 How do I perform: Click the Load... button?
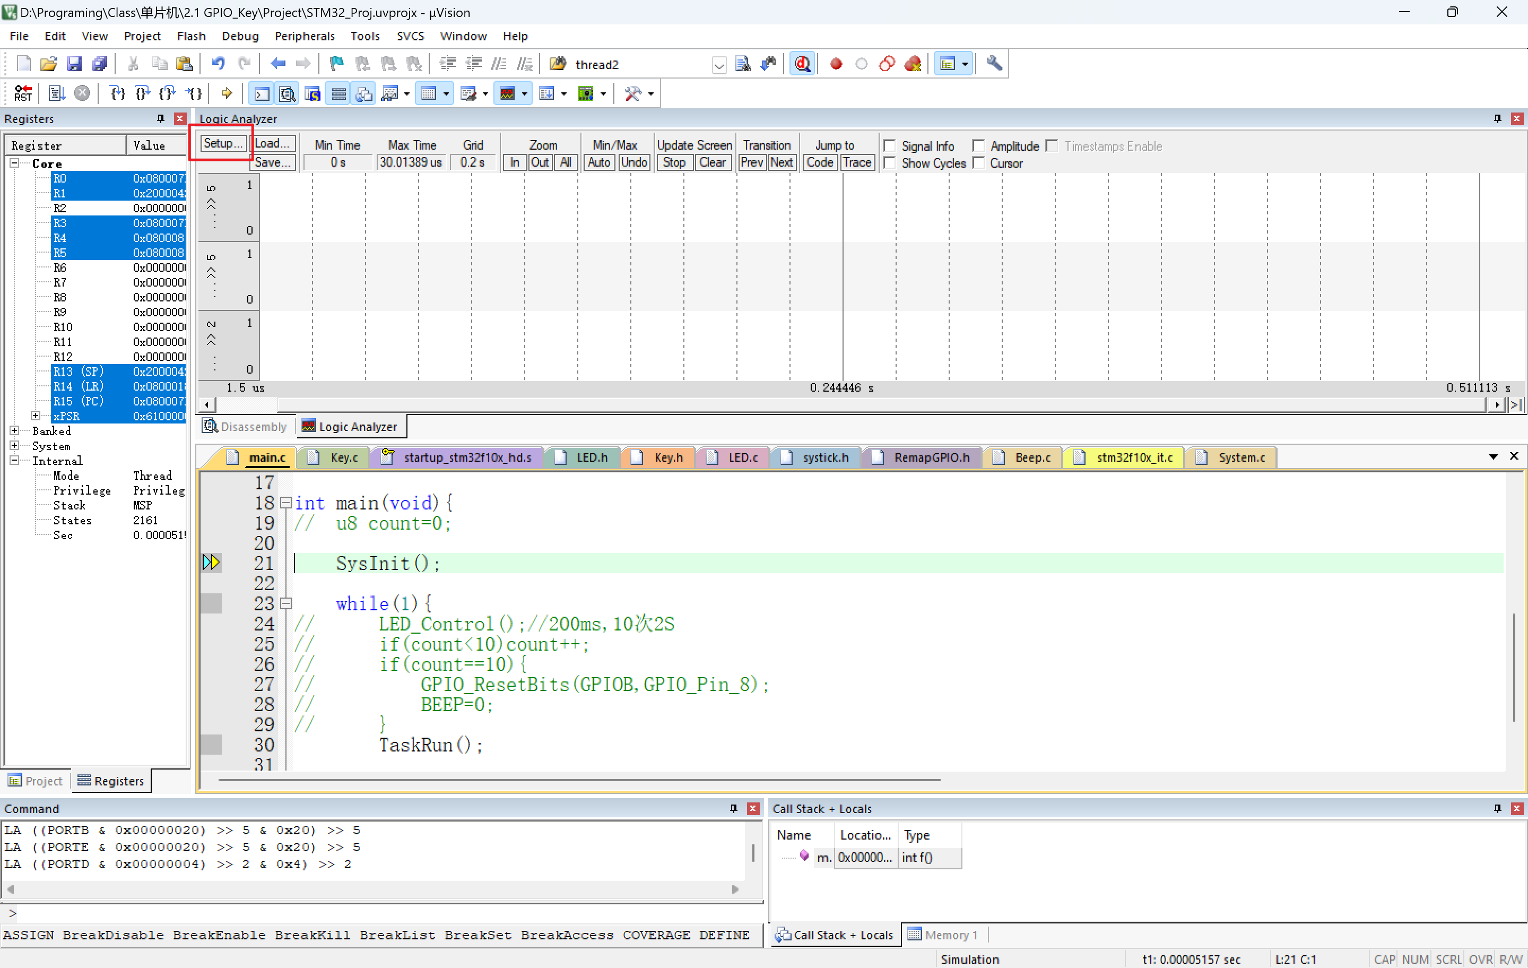coord(273,143)
